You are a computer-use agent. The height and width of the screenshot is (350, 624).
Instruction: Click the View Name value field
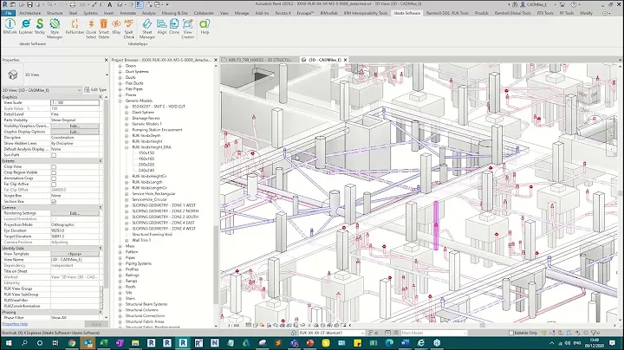pyautogui.click(x=75, y=260)
